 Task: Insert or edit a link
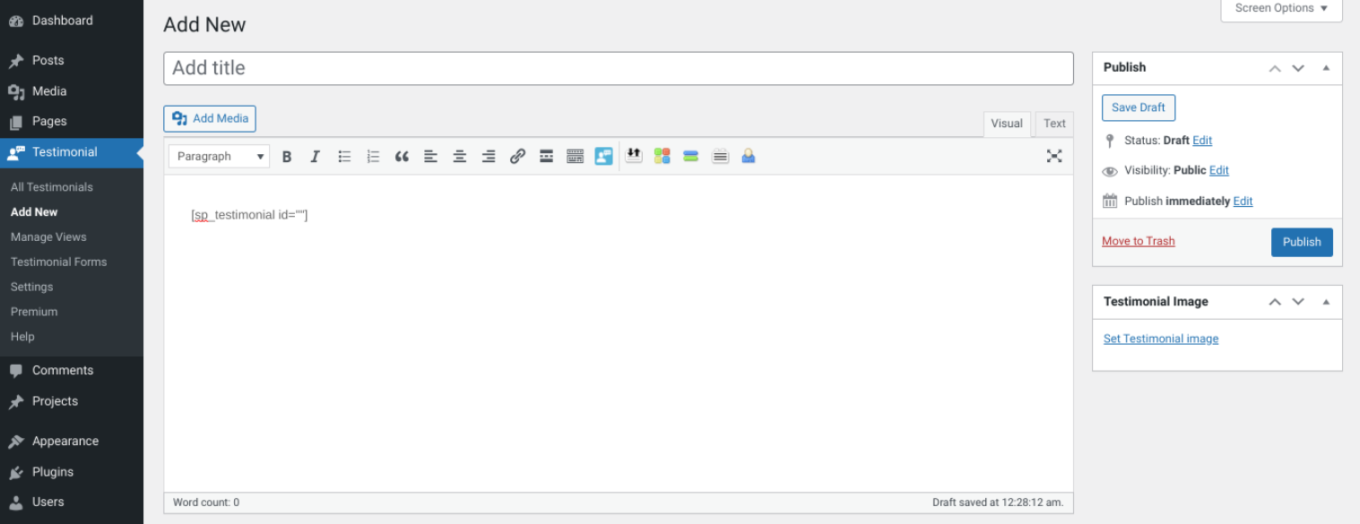pos(517,157)
